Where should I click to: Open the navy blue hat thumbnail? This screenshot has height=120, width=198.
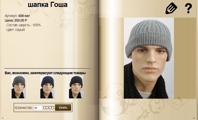tap(47, 87)
